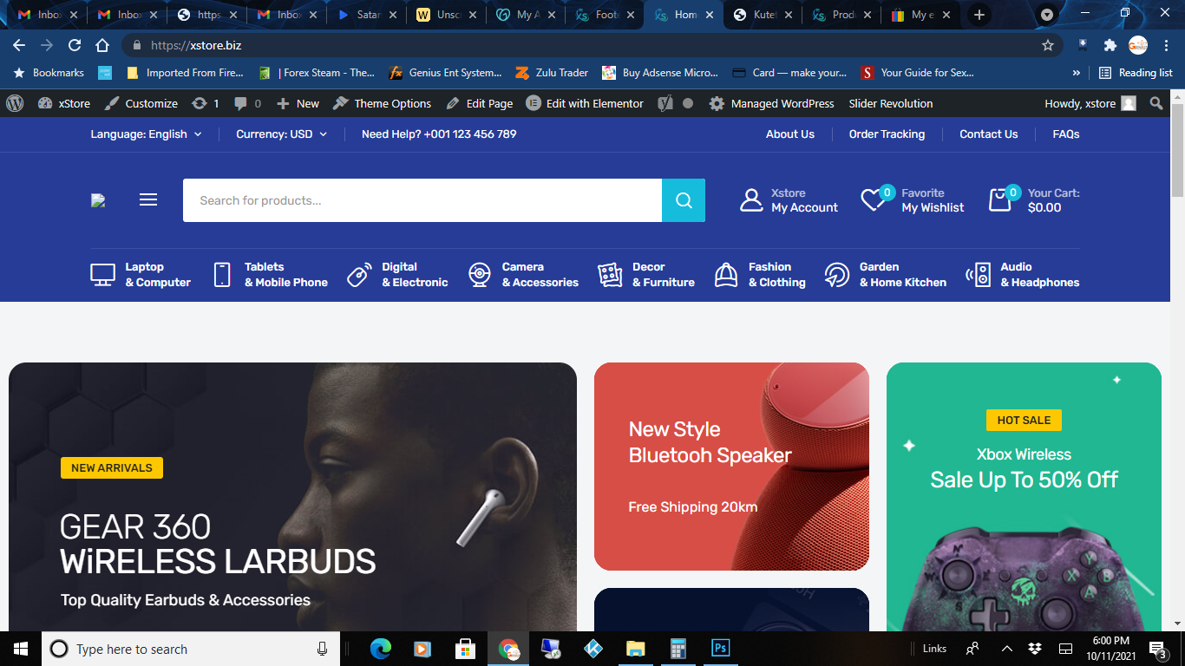The height and width of the screenshot is (666, 1185).
Task: Click the page vertical scrollbar thumb
Action: click(x=1177, y=149)
